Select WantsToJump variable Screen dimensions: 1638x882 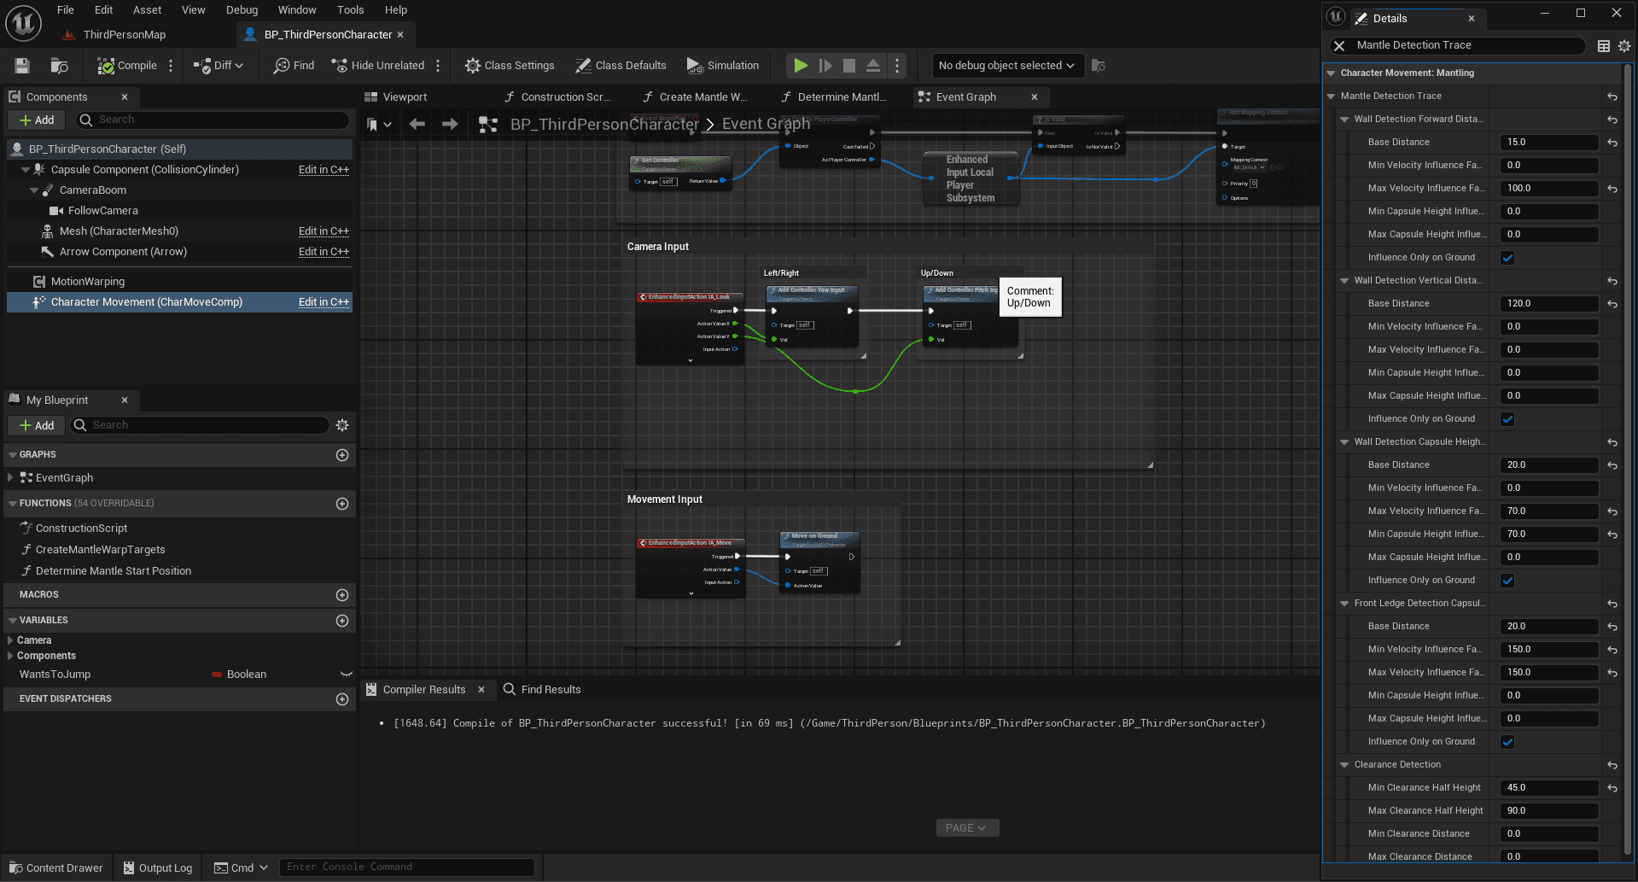click(x=55, y=675)
